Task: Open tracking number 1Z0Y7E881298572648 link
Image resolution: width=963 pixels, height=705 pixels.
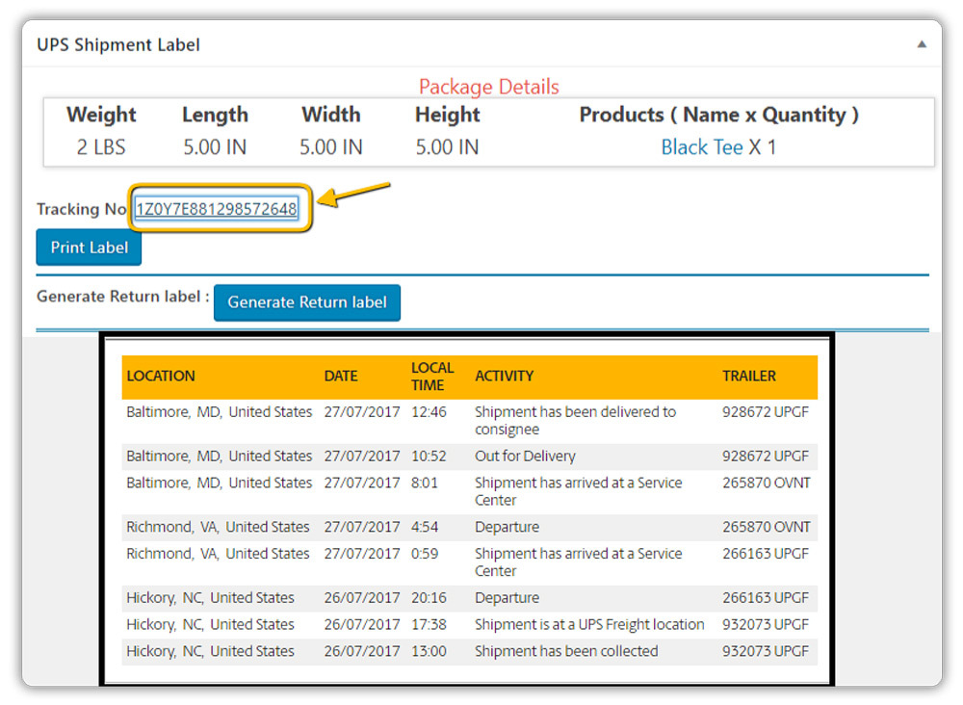Action: [216, 209]
